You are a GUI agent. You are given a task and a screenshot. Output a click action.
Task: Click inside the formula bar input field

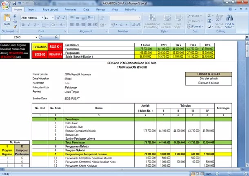[x=152, y=37]
